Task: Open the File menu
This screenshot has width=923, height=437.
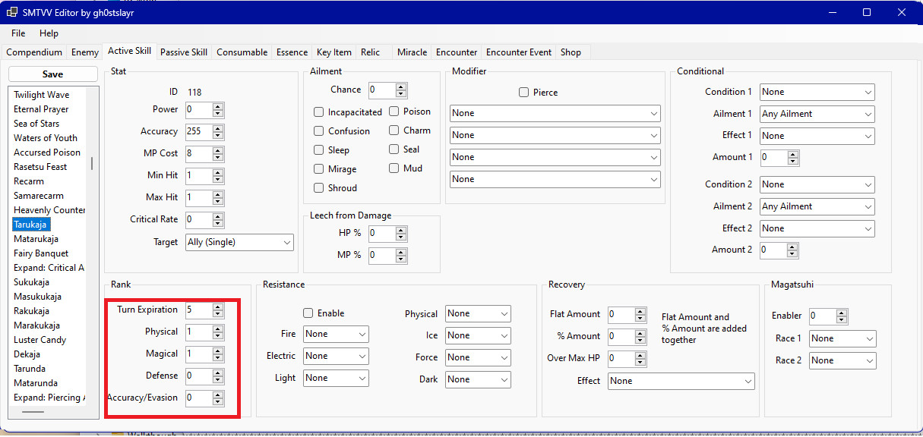Action: pyautogui.click(x=18, y=33)
